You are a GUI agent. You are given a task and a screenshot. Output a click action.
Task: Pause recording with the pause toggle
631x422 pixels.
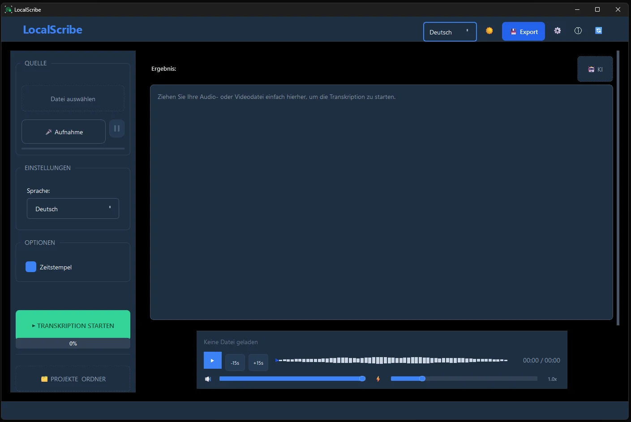pos(117,128)
